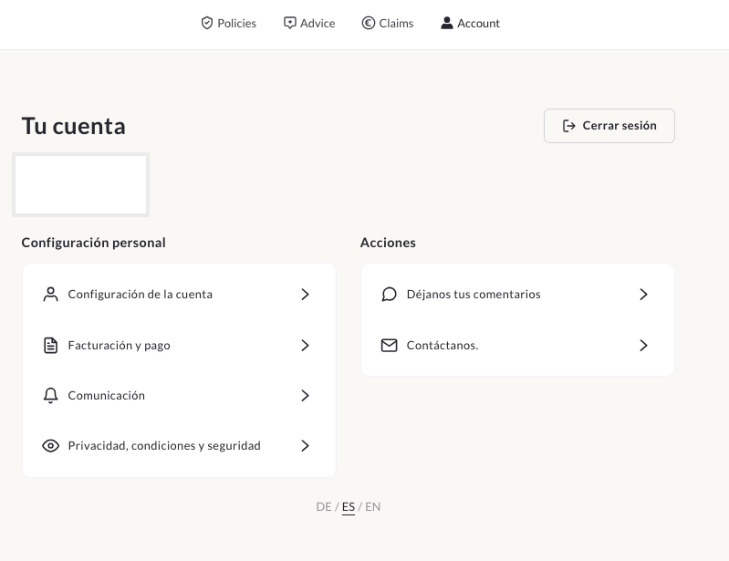Click the speech bubble icon beside Advice
Screen dimensions: 729x561
click(x=290, y=23)
